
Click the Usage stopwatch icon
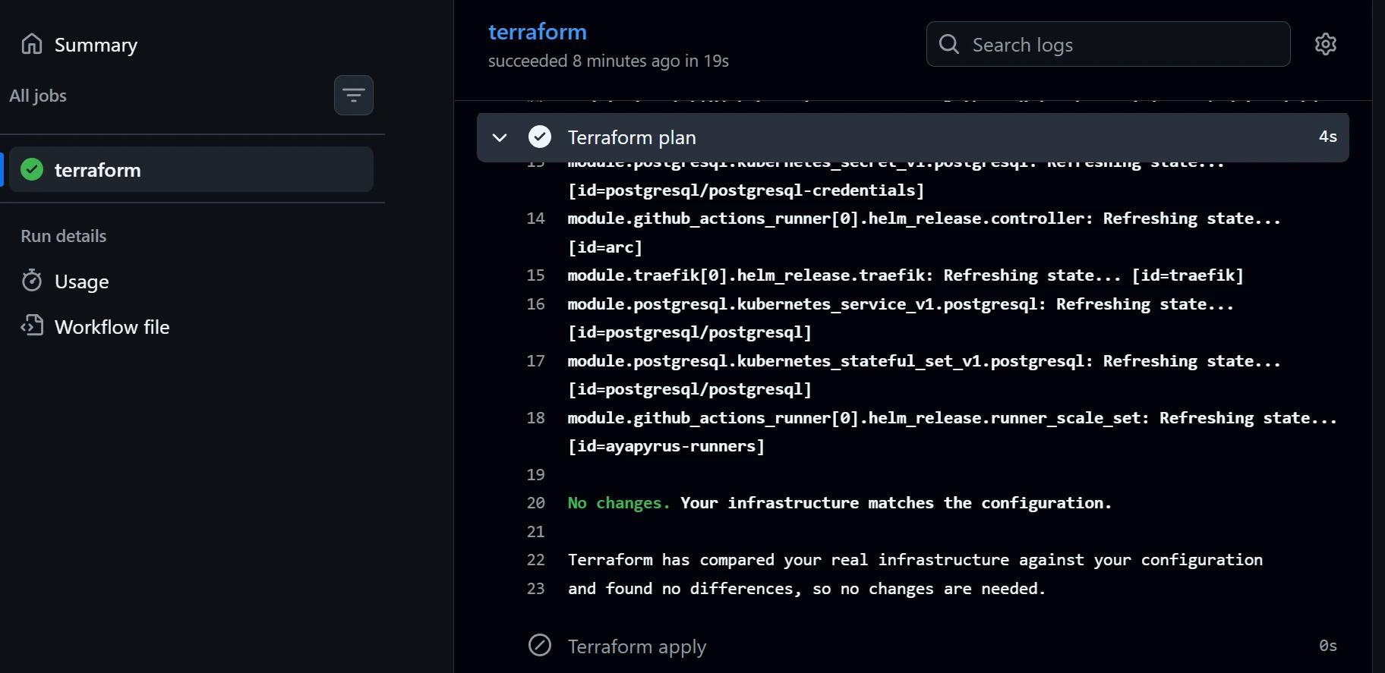[32, 281]
